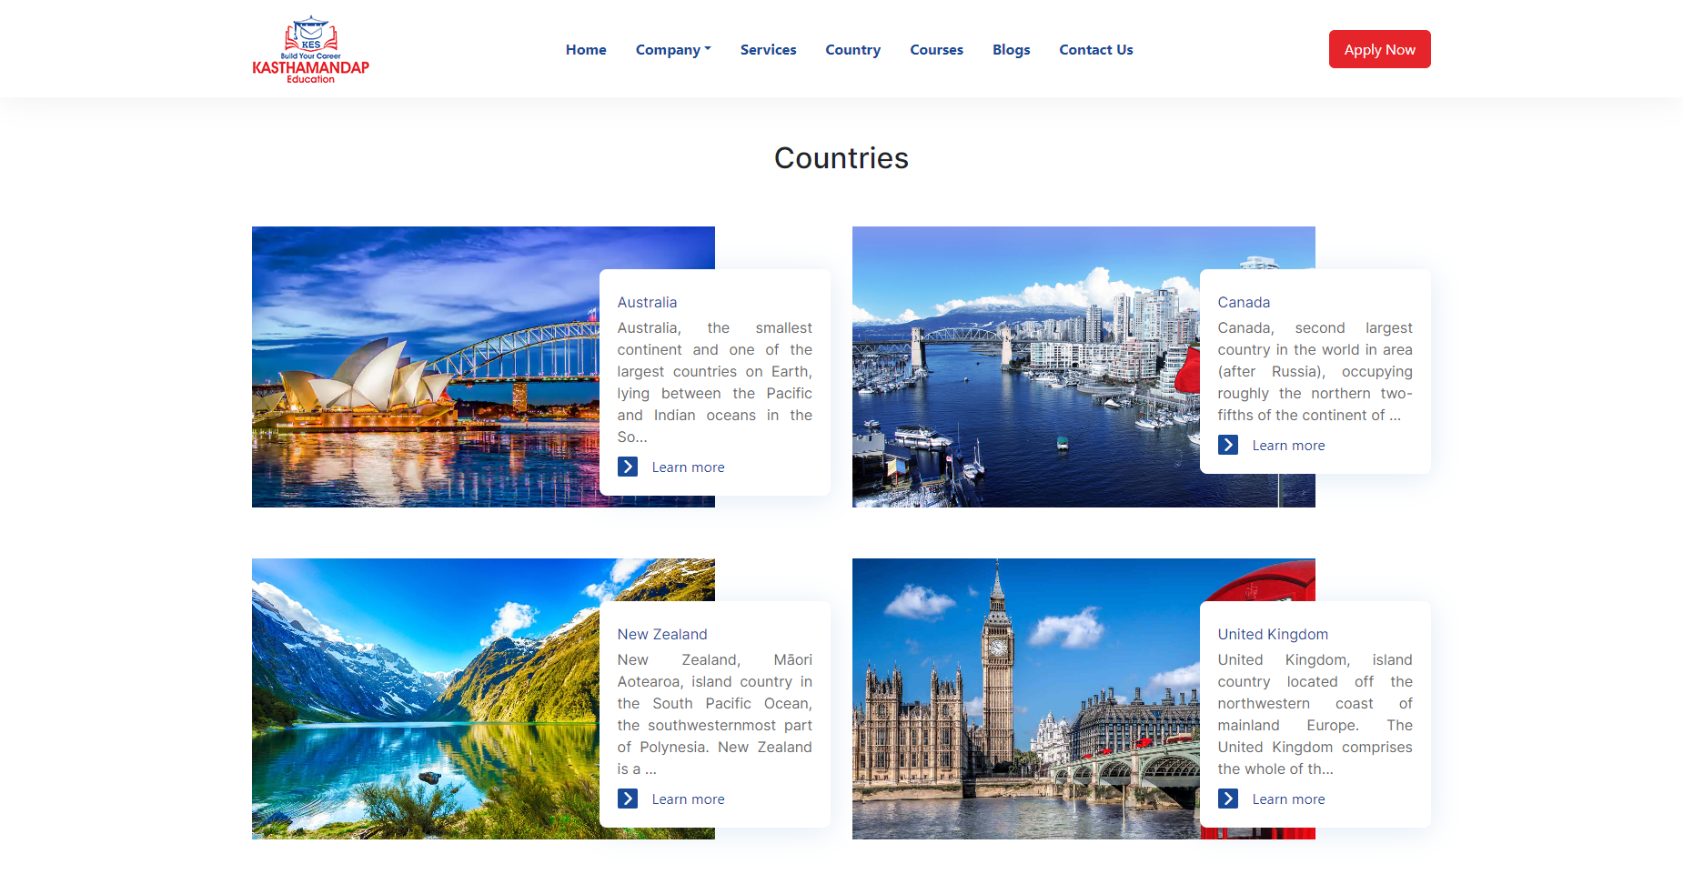The height and width of the screenshot is (874, 1683).
Task: Open the Australia card title
Action: coord(647,302)
